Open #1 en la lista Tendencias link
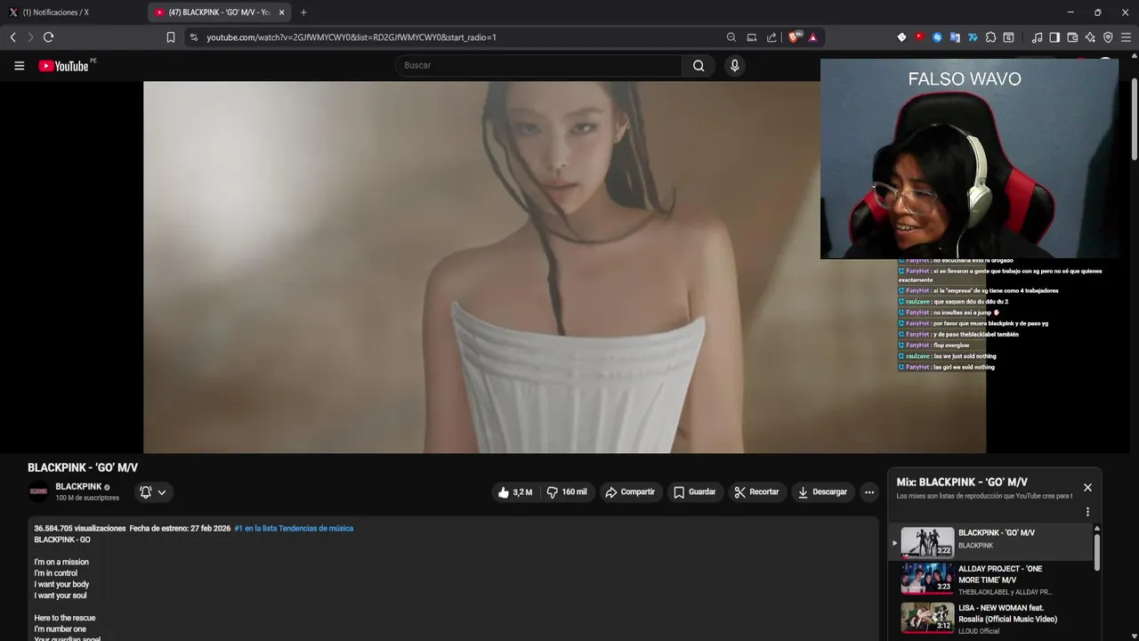This screenshot has width=1139, height=641. tap(294, 528)
